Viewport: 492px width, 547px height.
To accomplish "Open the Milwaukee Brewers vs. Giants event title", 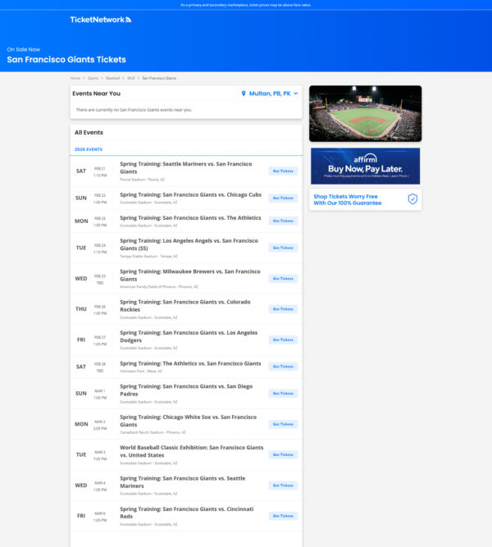I will [x=190, y=275].
